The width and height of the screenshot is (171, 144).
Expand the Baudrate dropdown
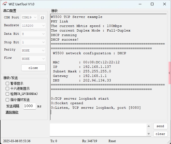click(x=33, y=26)
